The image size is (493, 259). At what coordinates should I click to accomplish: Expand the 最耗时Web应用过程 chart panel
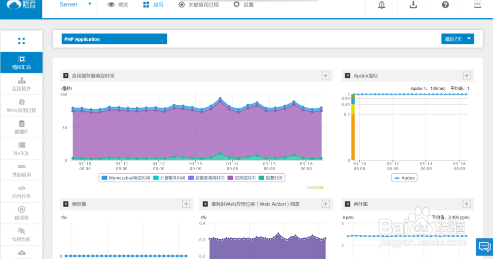pos(325,204)
